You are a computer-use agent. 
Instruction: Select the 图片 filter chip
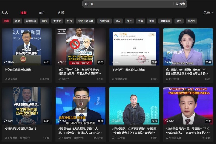[x=45, y=21]
